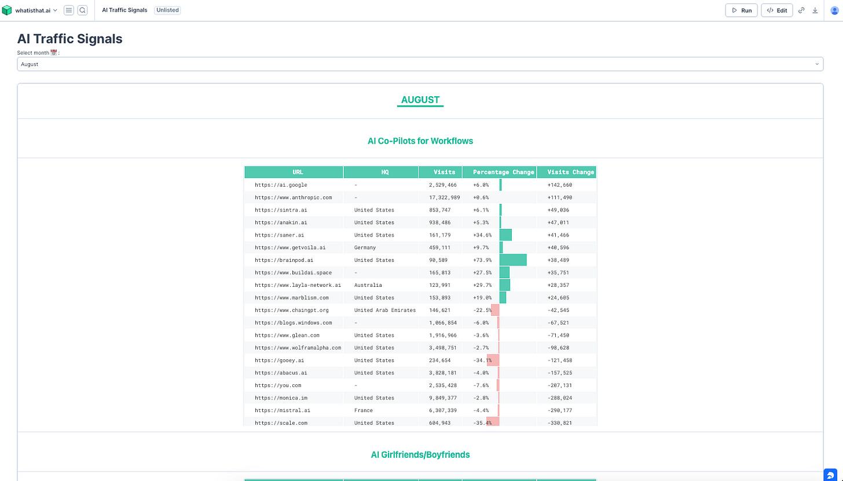Screen dimensions: 843x481
Task: Open the whatisthat.ai workspace dropdown chevron
Action: coord(55,10)
